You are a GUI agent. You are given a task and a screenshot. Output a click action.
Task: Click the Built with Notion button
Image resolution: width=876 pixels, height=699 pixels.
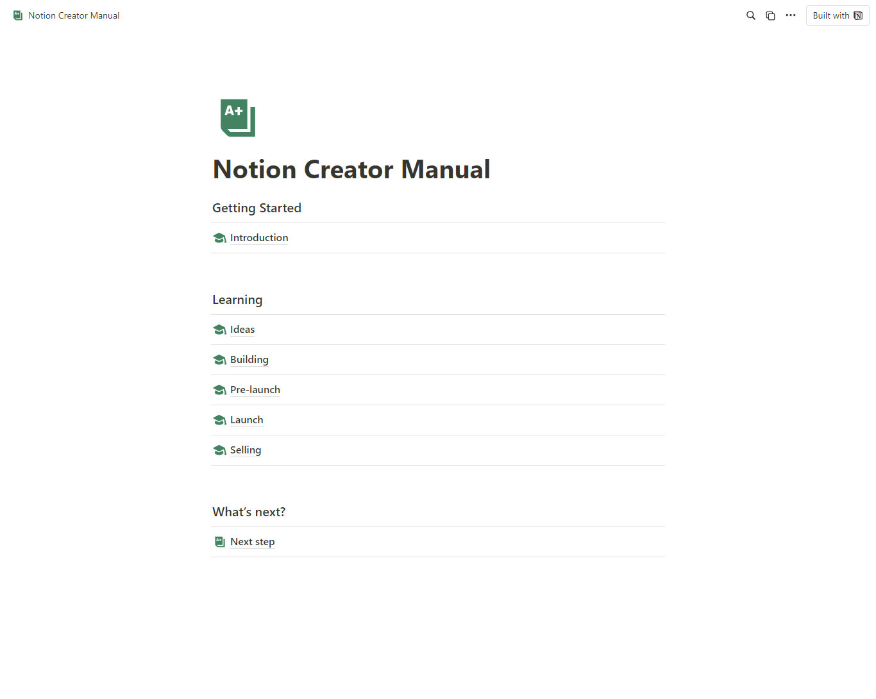point(838,15)
